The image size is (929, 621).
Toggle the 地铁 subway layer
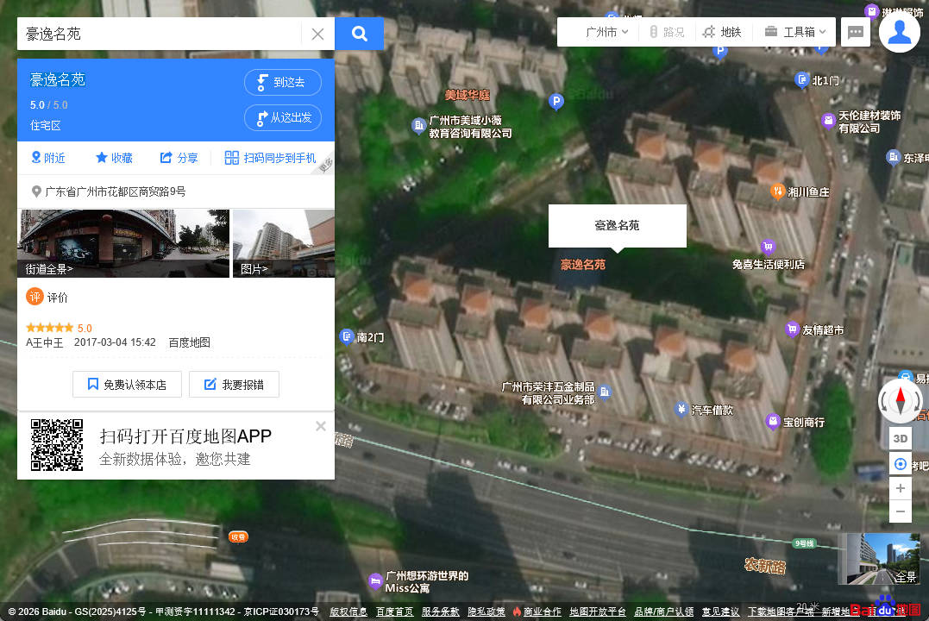pos(722,32)
